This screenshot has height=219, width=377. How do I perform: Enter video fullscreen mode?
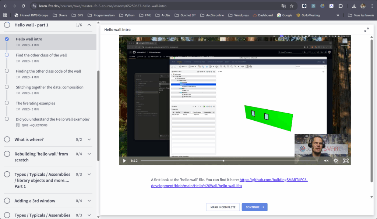tap(346, 161)
